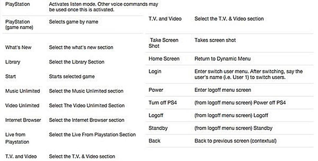Click the 'Back' command label
This screenshot has height=161, width=318.
[x=155, y=141]
